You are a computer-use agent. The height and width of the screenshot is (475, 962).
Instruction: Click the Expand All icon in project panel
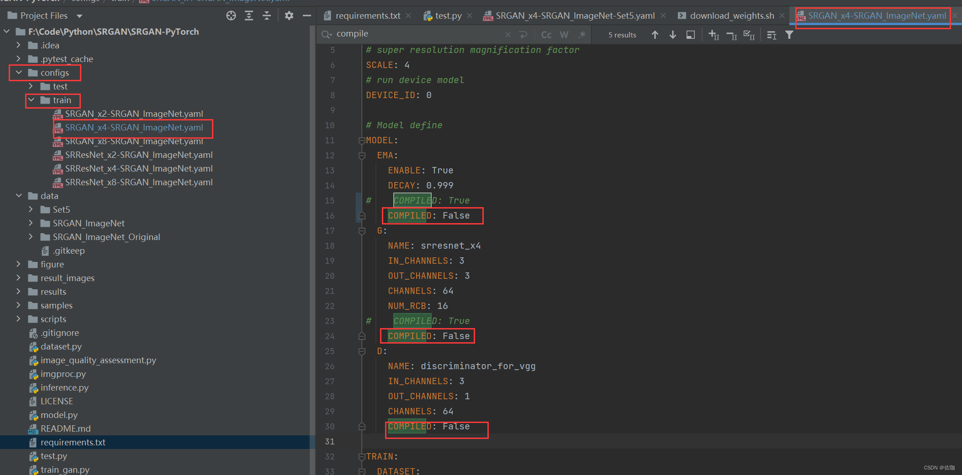(249, 16)
